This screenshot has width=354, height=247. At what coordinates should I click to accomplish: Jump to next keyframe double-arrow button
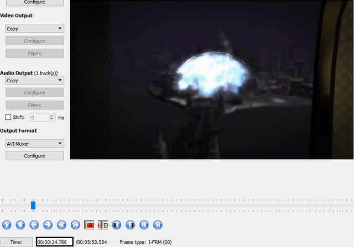[75, 225]
